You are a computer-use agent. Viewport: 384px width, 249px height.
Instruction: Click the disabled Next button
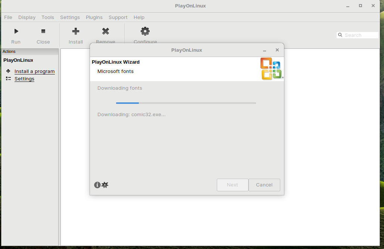tap(232, 185)
